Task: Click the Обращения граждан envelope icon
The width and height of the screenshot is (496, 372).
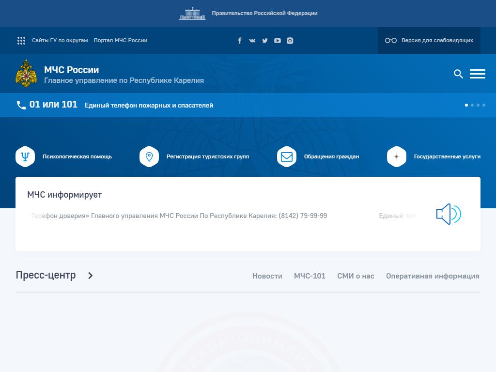Action: coord(287,156)
